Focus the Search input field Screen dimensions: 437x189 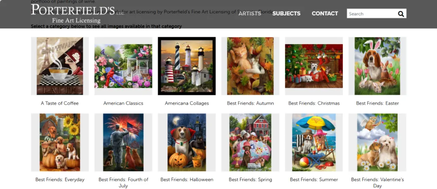click(x=371, y=14)
